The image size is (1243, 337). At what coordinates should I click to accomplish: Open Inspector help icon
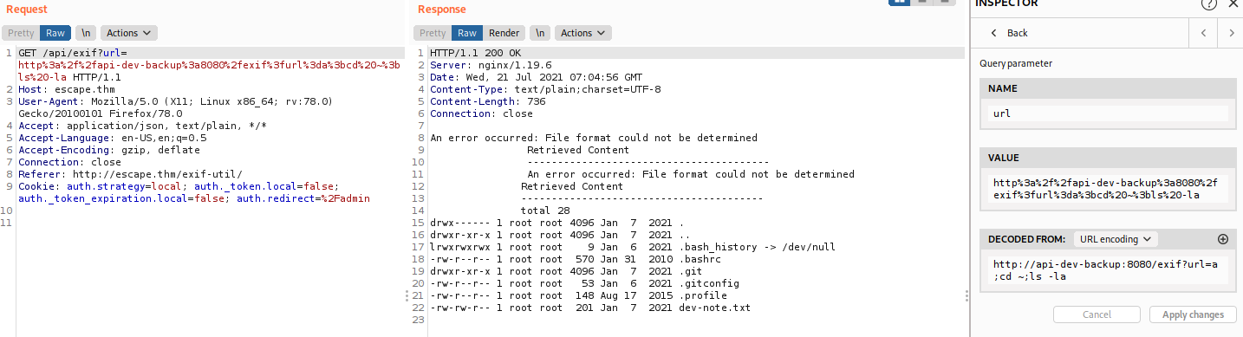pos(1208,3)
